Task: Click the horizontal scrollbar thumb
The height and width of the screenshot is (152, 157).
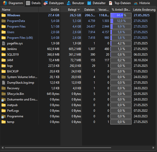Action: pos(58,148)
